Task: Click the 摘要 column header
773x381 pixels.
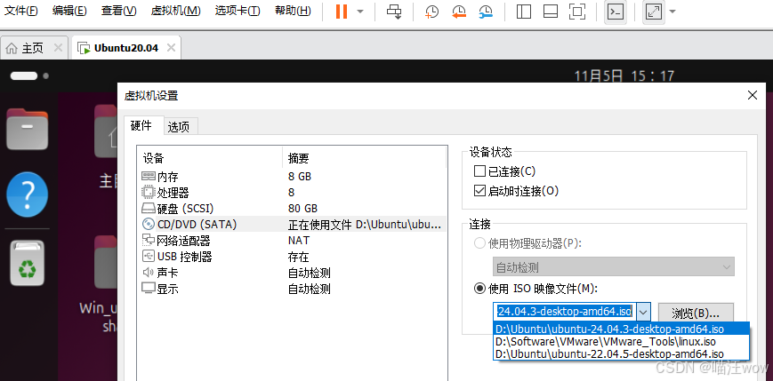Action: [365, 158]
